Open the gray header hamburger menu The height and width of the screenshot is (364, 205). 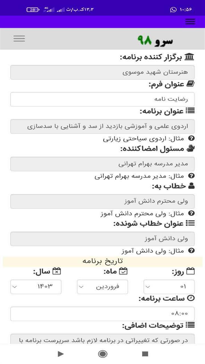coord(19,39)
